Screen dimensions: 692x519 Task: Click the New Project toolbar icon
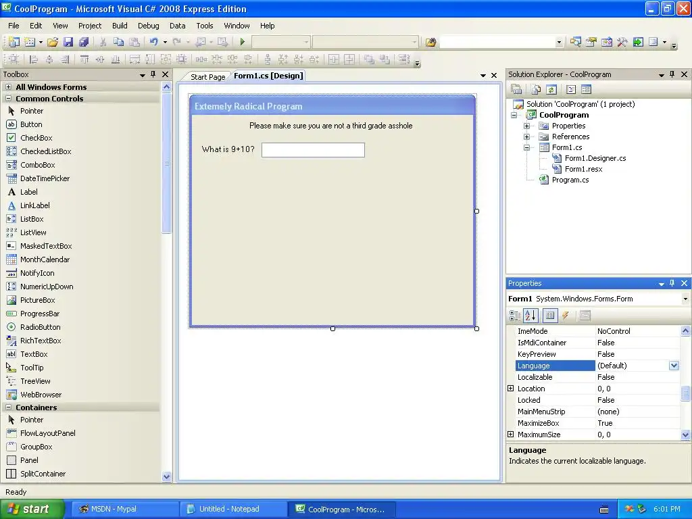(14, 42)
